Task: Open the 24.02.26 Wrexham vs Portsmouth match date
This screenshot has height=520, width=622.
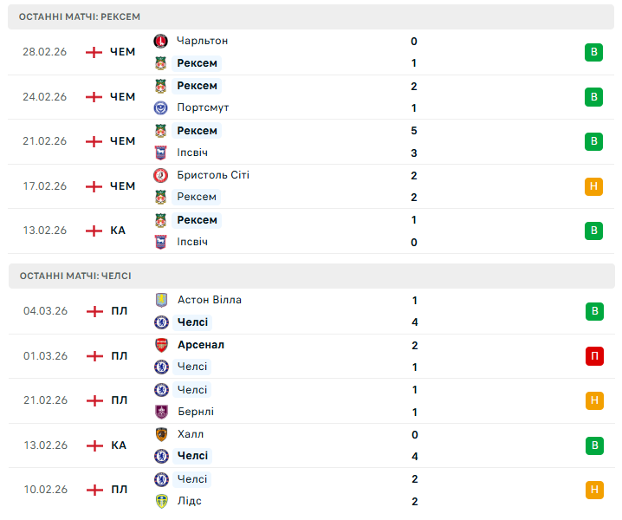Action: pyautogui.click(x=44, y=97)
